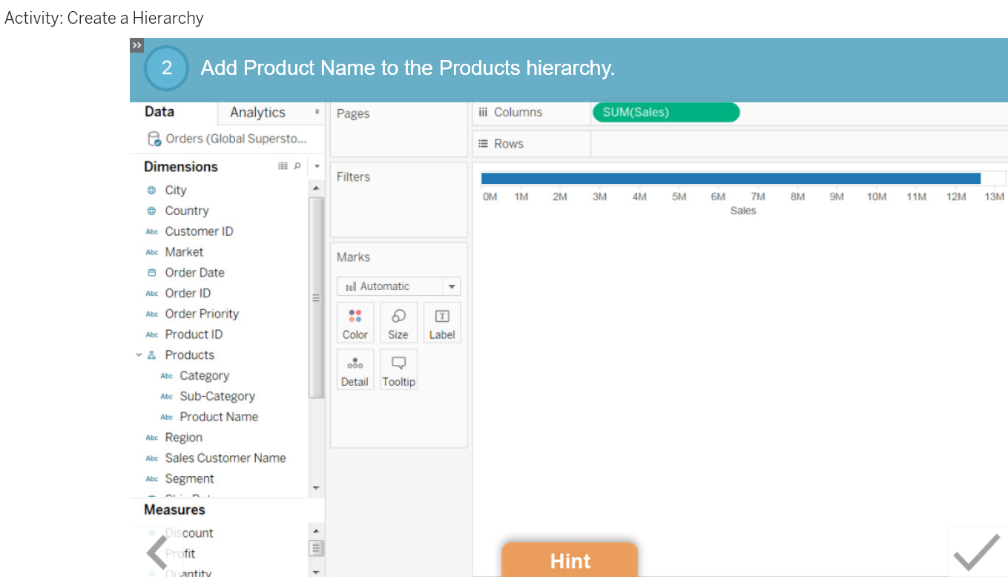Click the Abc icon beside Region
Image resolution: width=1008 pixels, height=577 pixels.
click(152, 438)
